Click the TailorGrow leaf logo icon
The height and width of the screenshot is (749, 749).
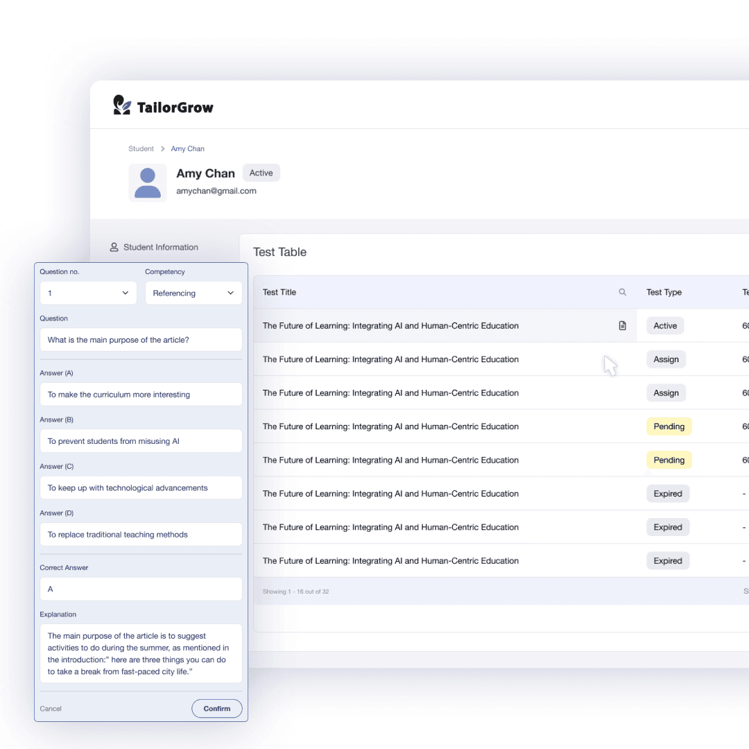coord(122,105)
